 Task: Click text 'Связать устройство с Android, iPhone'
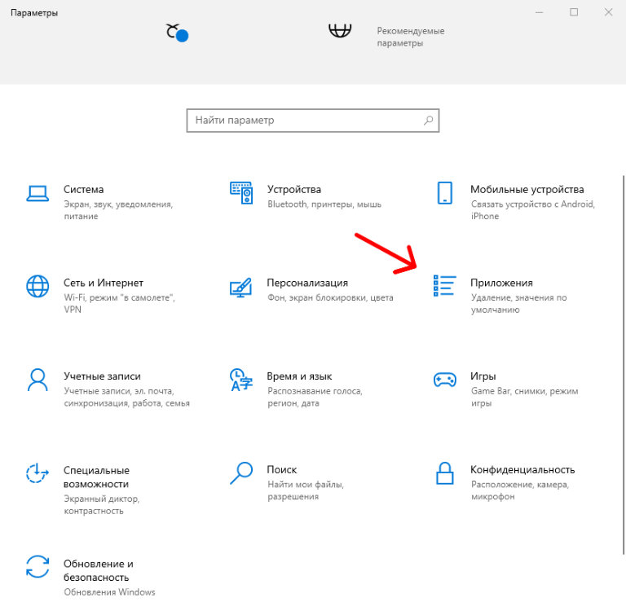coord(533,210)
